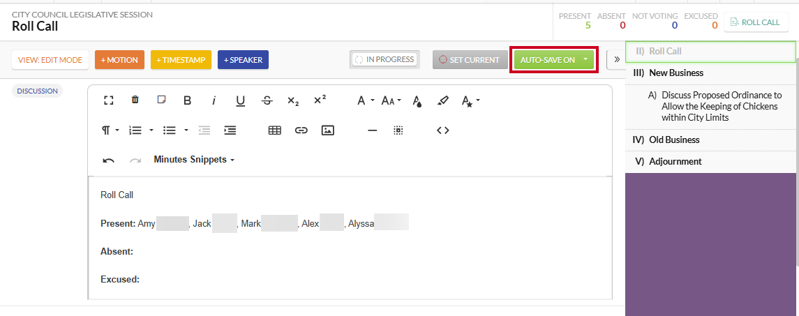Select IV) Old Business agenda item
The image size is (799, 316).
pos(710,140)
